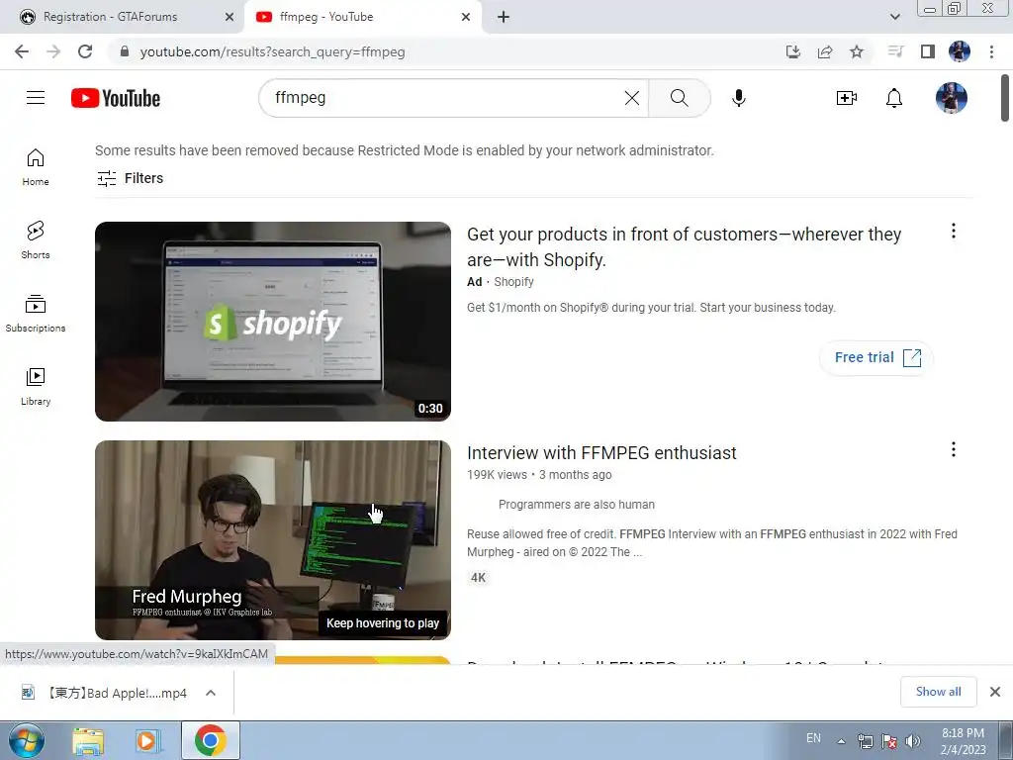The image size is (1013, 760).
Task: Open Library in the sidebar
Action: click(36, 387)
